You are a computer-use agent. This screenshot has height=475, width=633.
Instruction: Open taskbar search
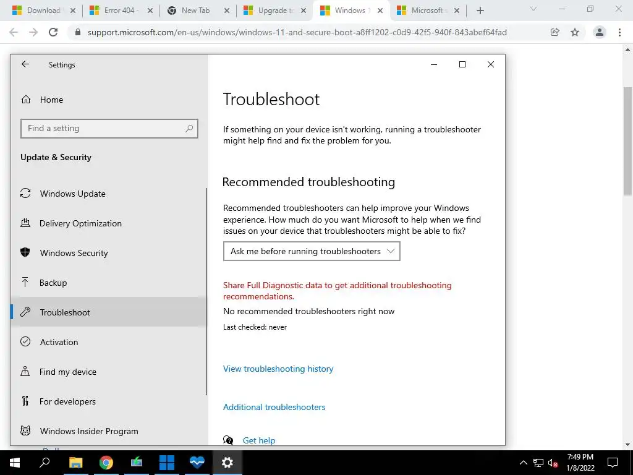click(x=45, y=463)
